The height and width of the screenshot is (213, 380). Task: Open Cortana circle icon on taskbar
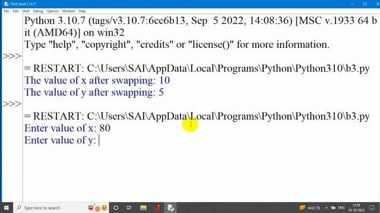[x=116, y=208]
